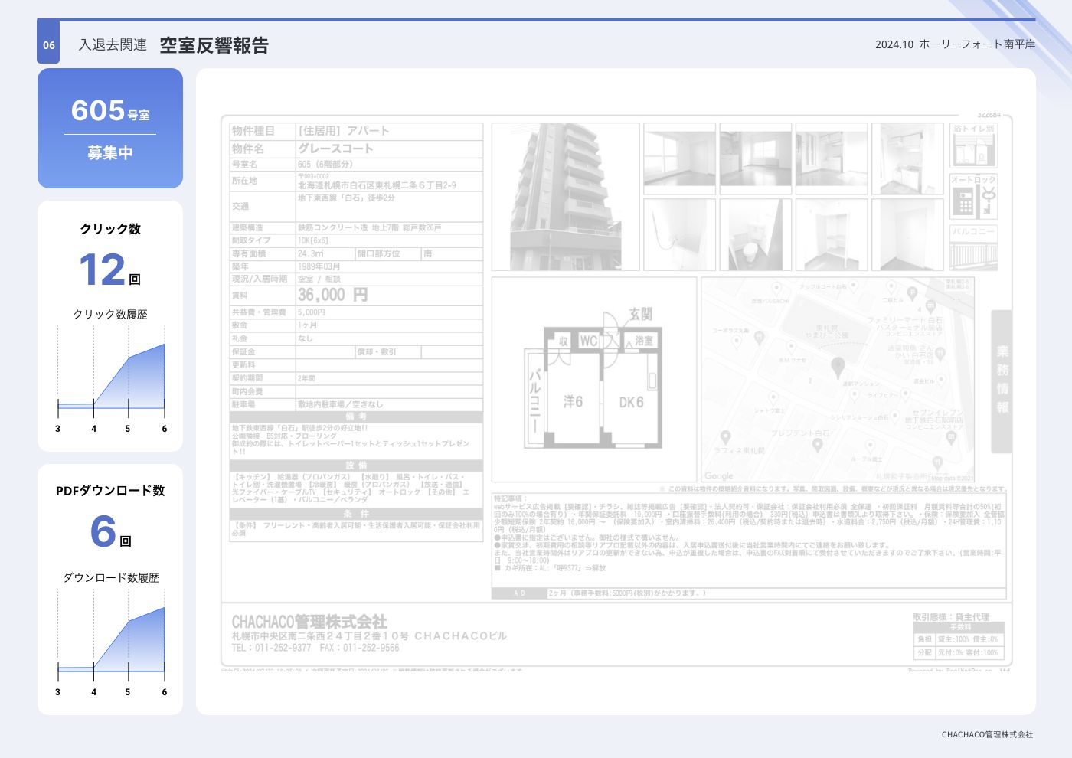Click the Google logo on the map
Viewport: 1072px width, 758px height.
718,475
